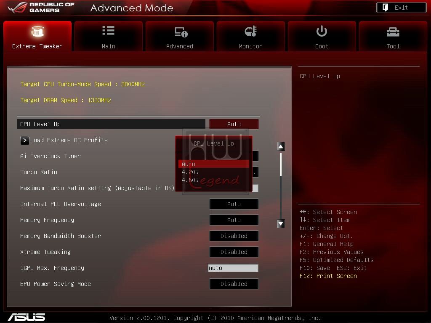
Task: Select the Maximum Turbo Ratio setting row
Action: (97, 188)
